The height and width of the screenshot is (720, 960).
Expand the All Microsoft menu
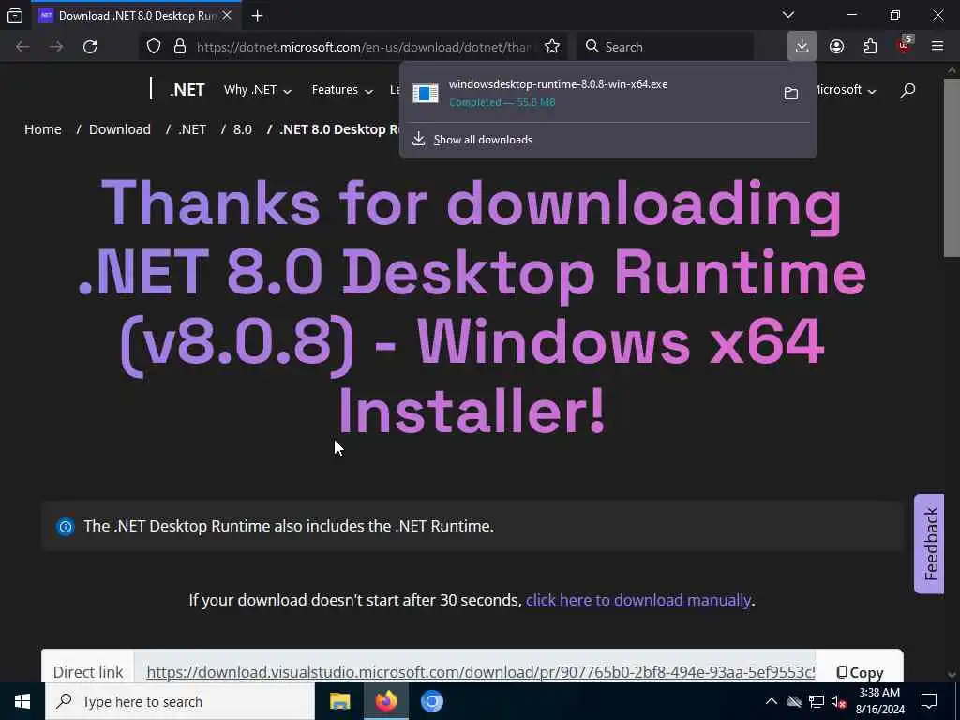pyautogui.click(x=847, y=90)
